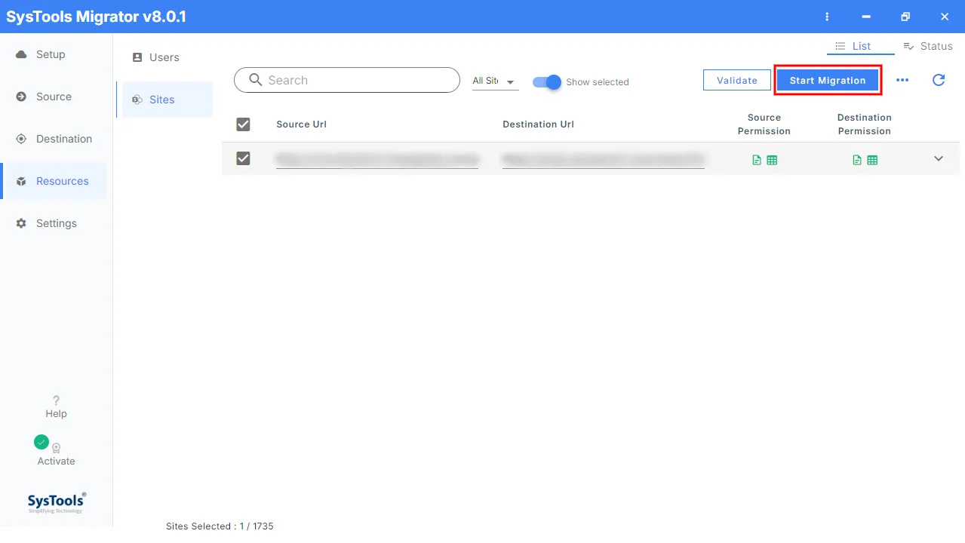Click the Destination Permission column header
The image size is (965, 543).
[865, 124]
